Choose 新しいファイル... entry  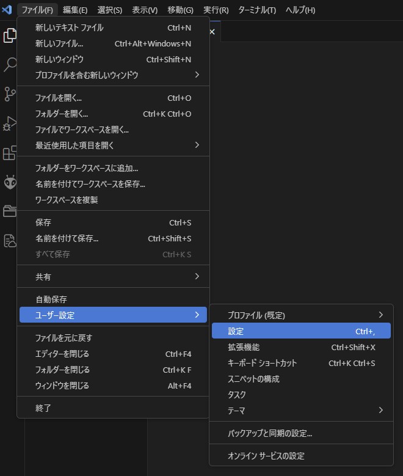pos(113,44)
